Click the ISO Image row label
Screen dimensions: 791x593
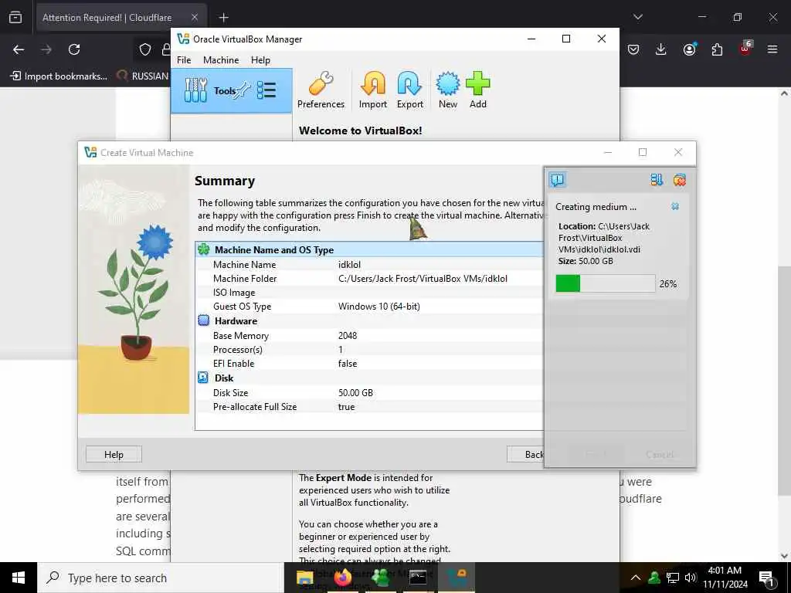(234, 293)
